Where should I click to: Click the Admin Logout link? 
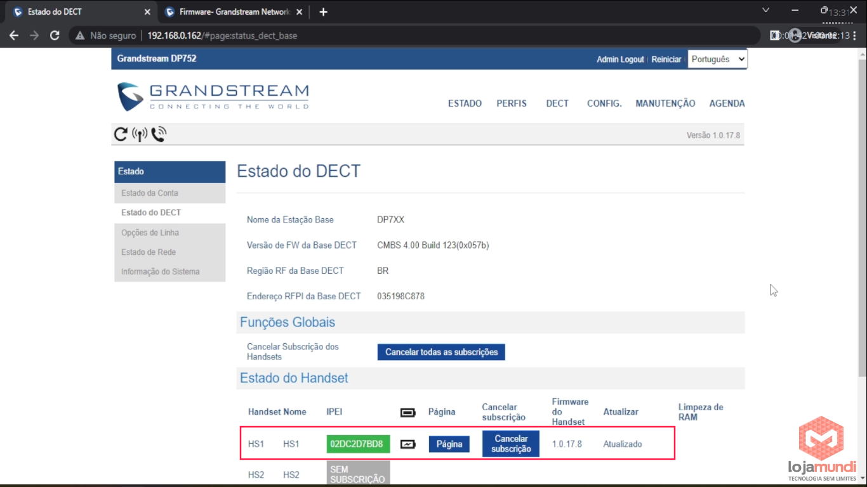(x=620, y=59)
